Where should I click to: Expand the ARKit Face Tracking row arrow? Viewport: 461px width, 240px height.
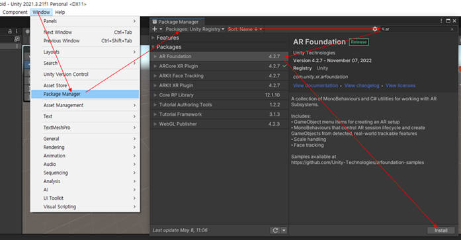coord(155,76)
